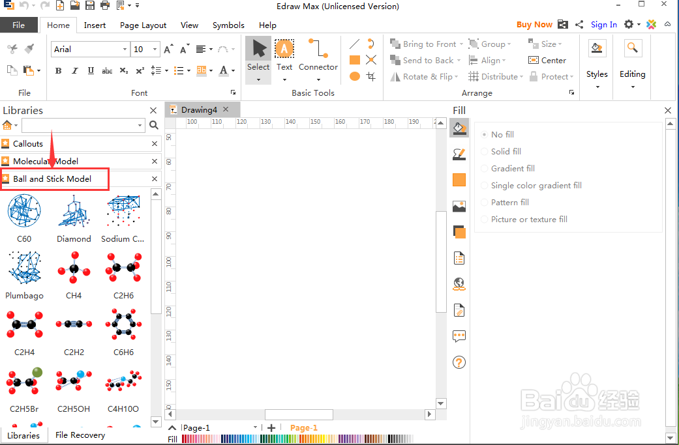Add a new page with plus button

point(271,427)
